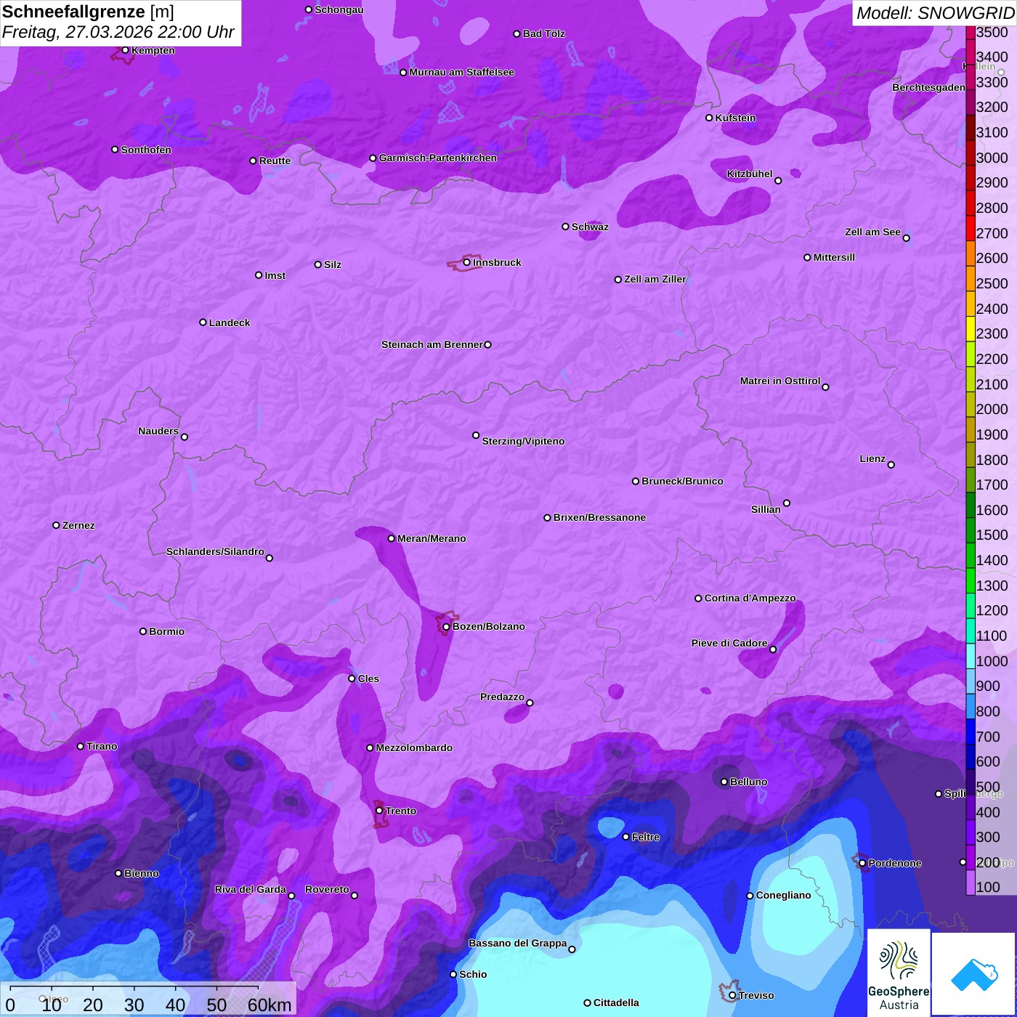Select the Belluno city marker dot
The height and width of the screenshot is (1017, 1017).
click(724, 782)
